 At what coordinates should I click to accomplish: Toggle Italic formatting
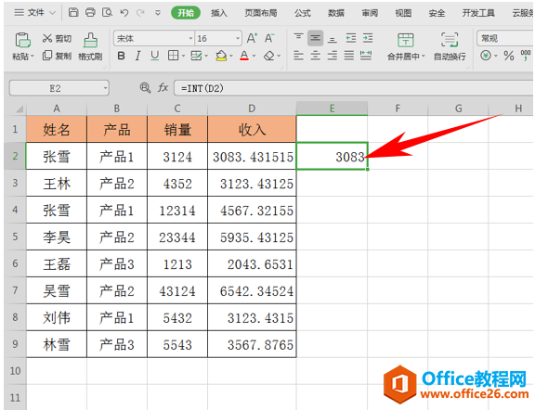137,56
